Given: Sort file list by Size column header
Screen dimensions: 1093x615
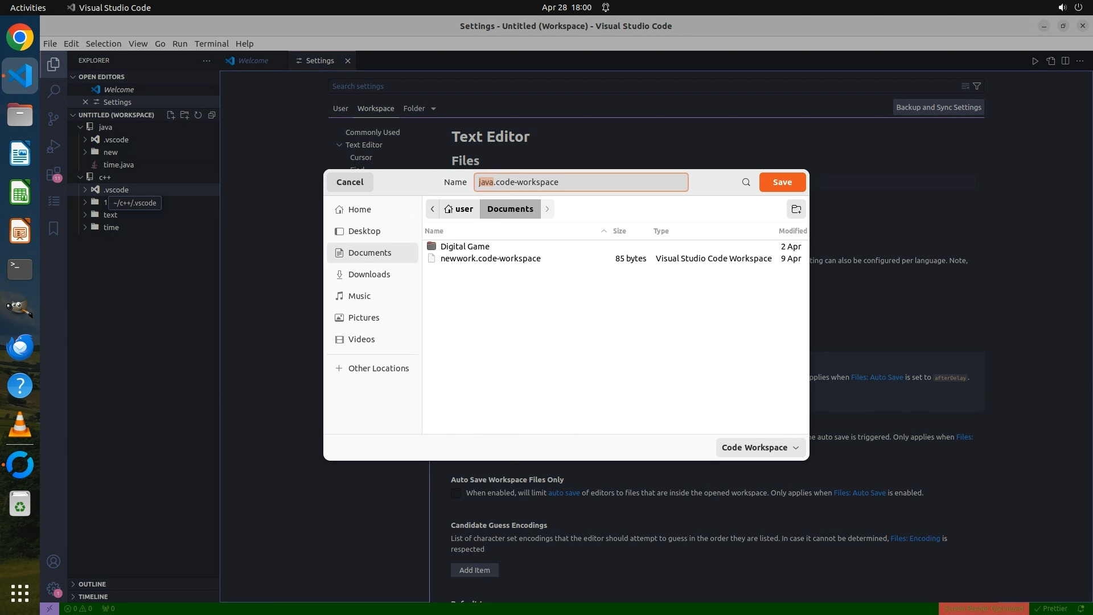Looking at the screenshot, I should [x=619, y=231].
